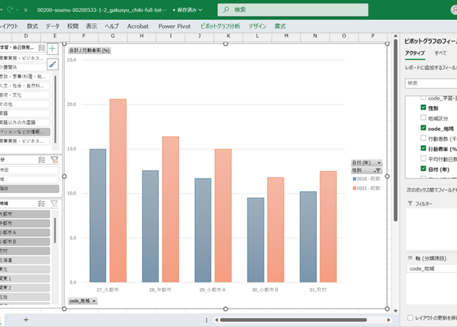
Task: Click the sheet tab bar splitter dots
Action: click(206, 320)
